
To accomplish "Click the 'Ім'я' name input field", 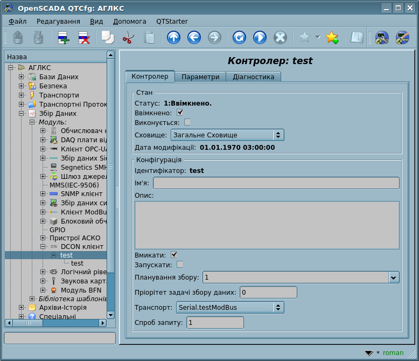I will [x=276, y=183].
